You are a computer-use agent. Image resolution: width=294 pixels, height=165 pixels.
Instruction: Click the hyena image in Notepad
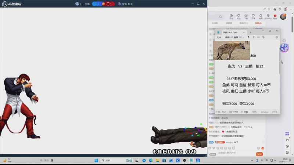click(232, 50)
